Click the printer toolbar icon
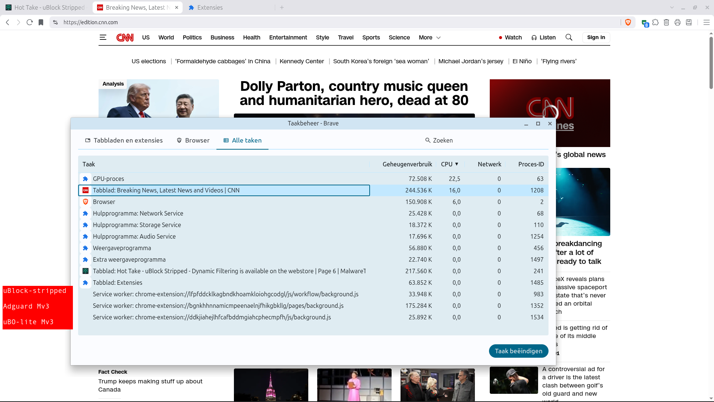Viewport: 714px width, 402px height. [678, 22]
